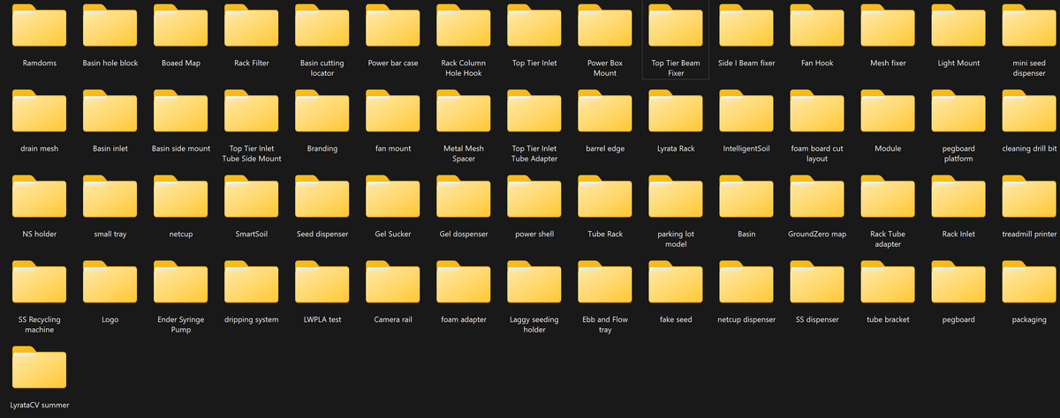This screenshot has height=418, width=1060.
Task: Open the GroundZero map folder
Action: (817, 196)
